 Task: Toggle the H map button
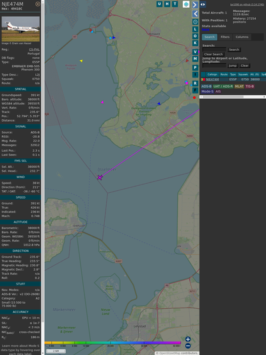[167, 4]
